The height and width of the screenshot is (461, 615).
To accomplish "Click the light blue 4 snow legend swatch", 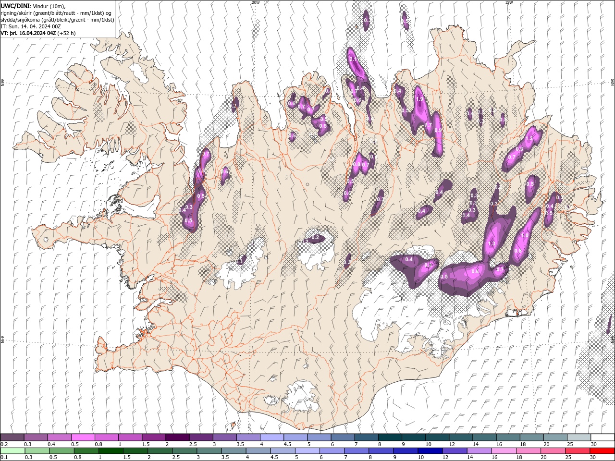I will [x=272, y=437].
